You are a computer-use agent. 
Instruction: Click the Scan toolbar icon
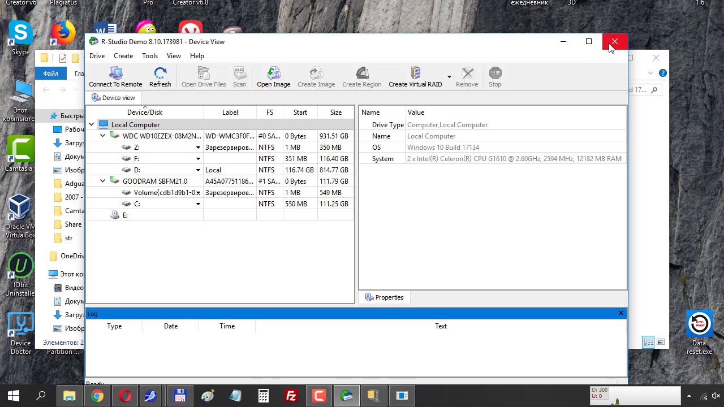point(240,77)
